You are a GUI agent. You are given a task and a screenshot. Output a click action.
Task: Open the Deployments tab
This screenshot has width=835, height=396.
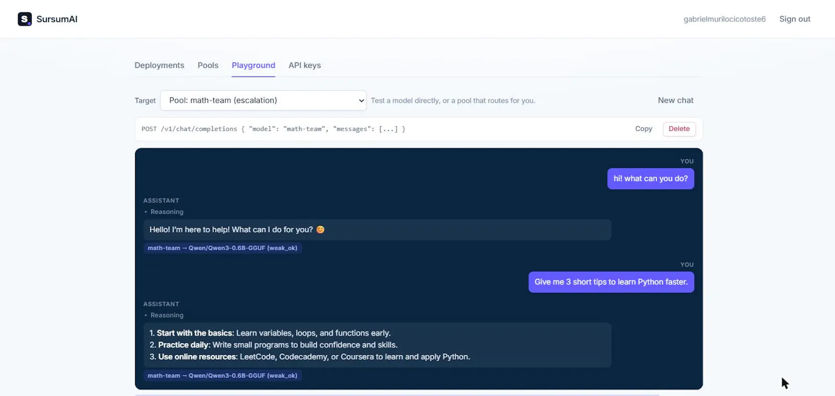(x=159, y=65)
